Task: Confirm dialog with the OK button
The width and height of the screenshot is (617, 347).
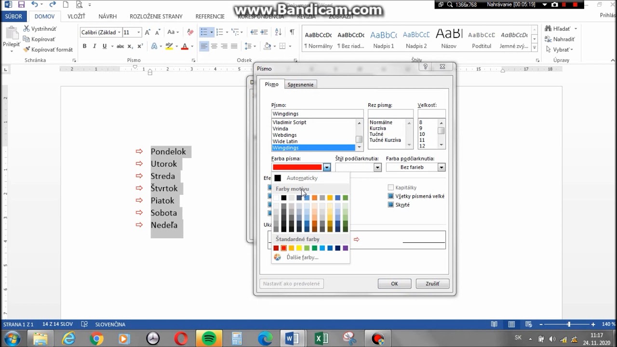Action: pyautogui.click(x=394, y=284)
